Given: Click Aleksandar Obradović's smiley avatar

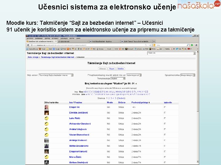Looking at the screenshot, I should point(47,124).
